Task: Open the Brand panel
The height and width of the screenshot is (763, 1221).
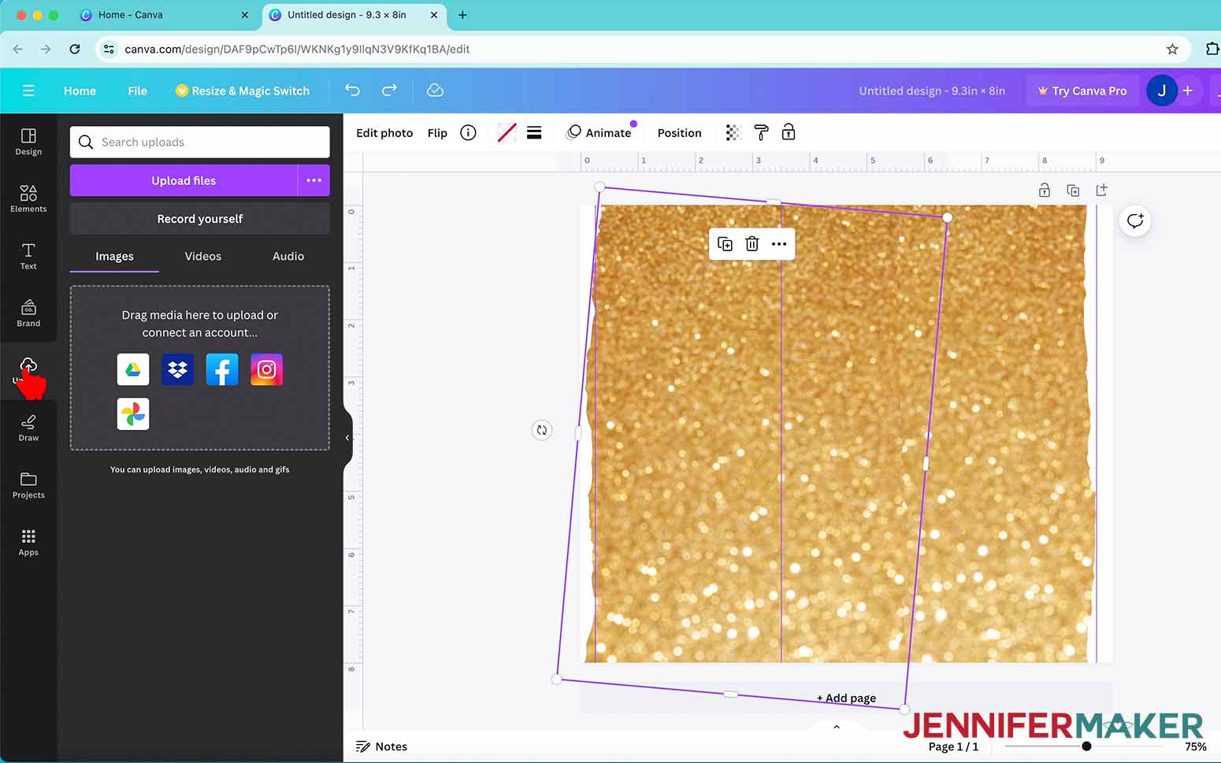Action: pos(28,313)
